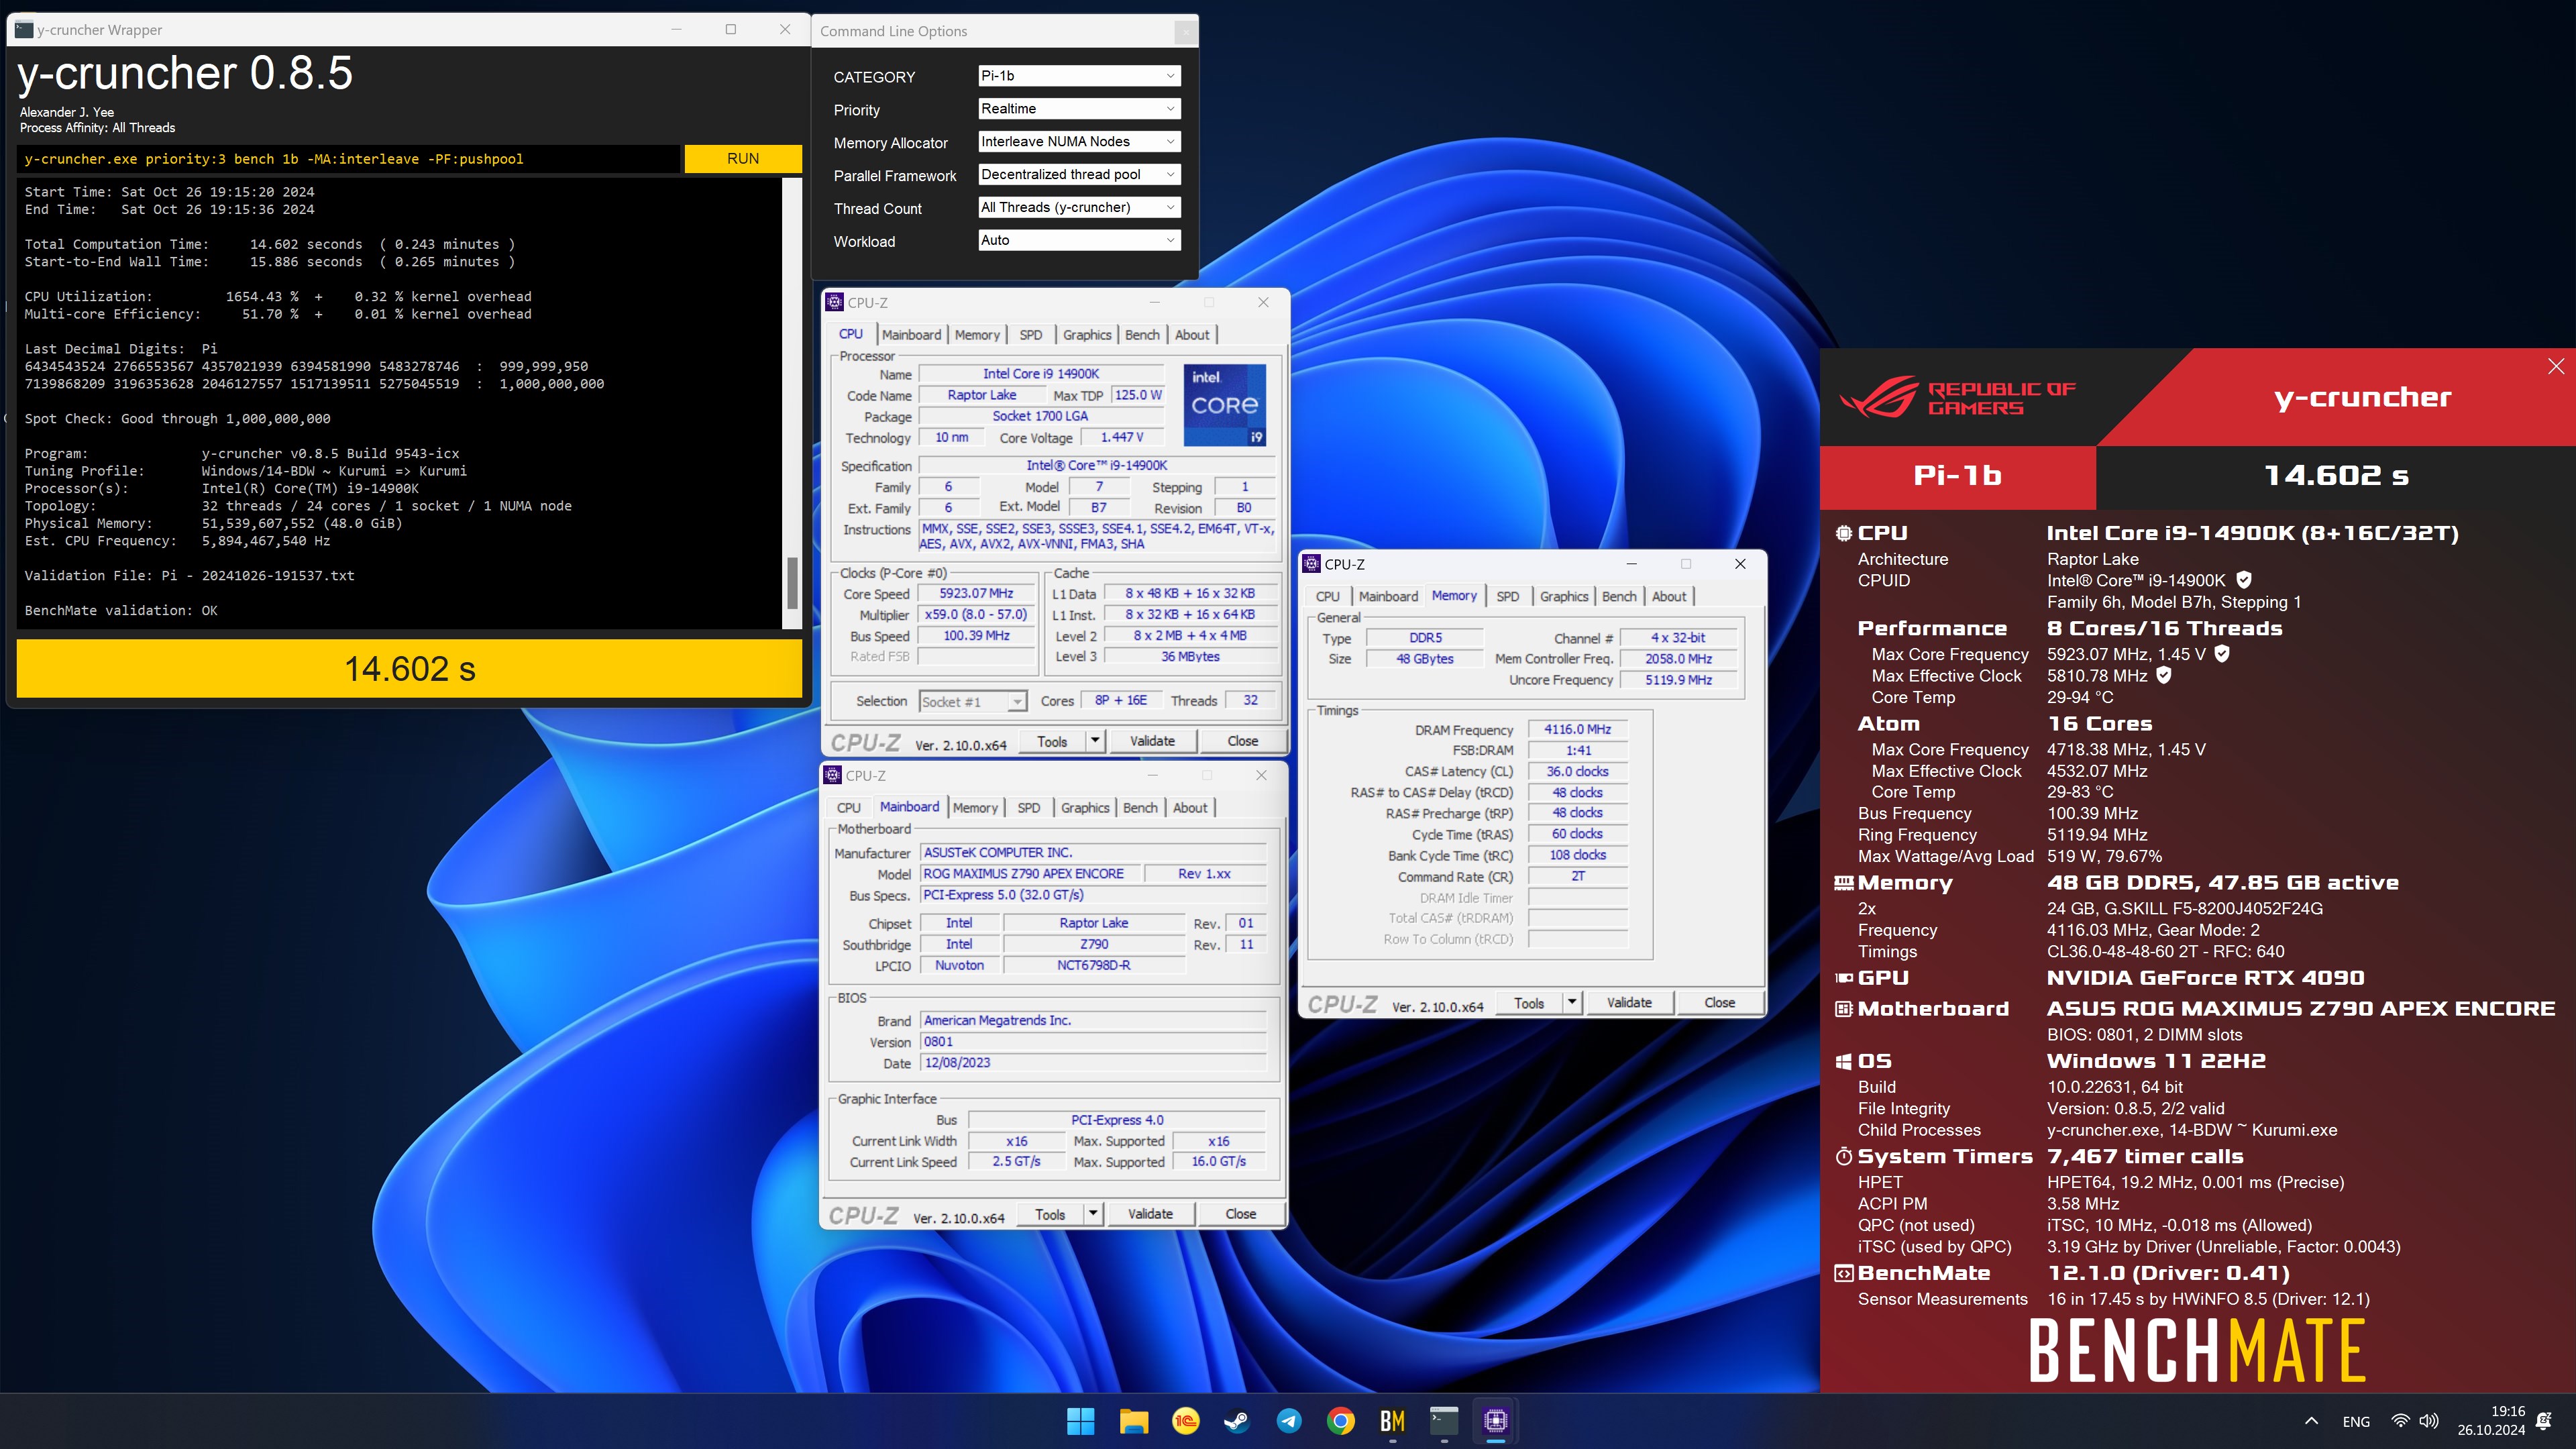Viewport: 2576px width, 1449px height.
Task: Show hidden system tray icons
Action: pos(2311,1421)
